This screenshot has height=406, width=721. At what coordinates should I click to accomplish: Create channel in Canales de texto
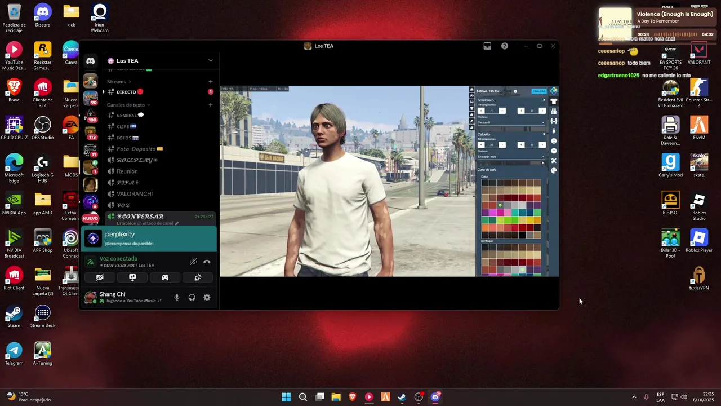(211, 105)
